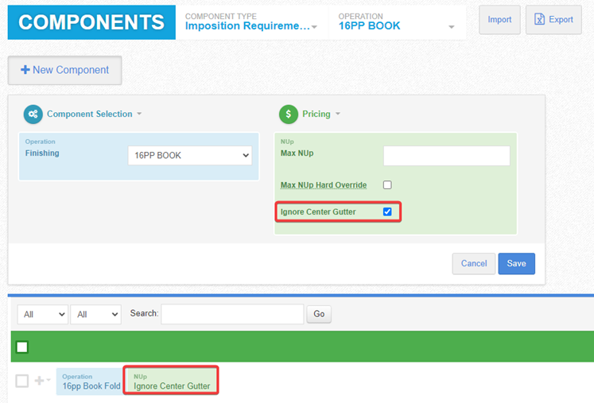The width and height of the screenshot is (594, 403).
Task: Click the Max NUp Hard Override link label
Action: pos(324,185)
